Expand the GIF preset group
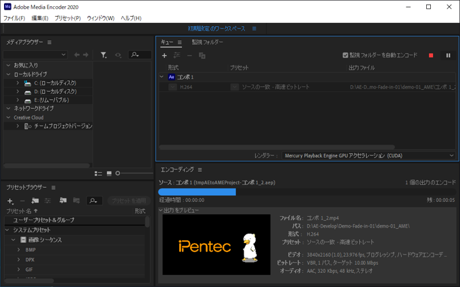Image resolution: width=460 pixels, height=287 pixels. [x=19, y=269]
